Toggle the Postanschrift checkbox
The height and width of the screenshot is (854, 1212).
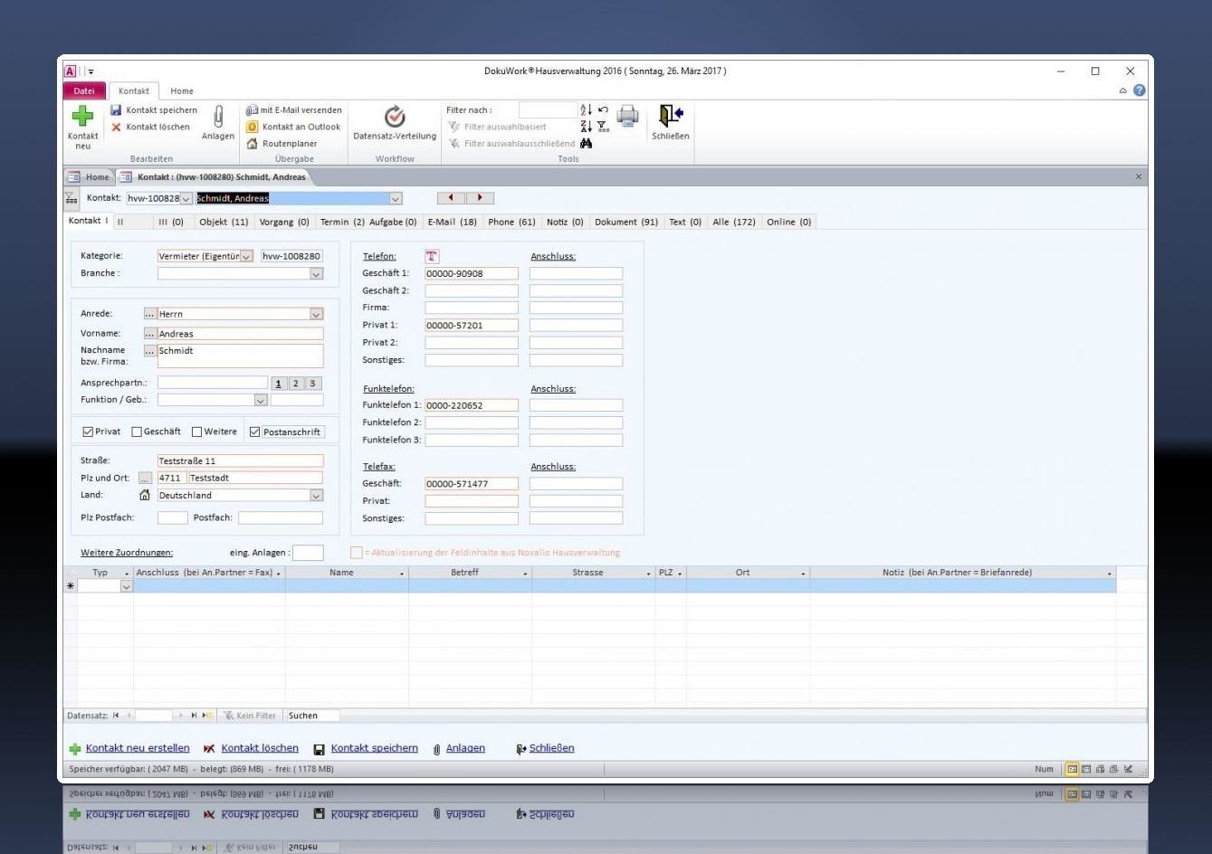pyautogui.click(x=255, y=432)
